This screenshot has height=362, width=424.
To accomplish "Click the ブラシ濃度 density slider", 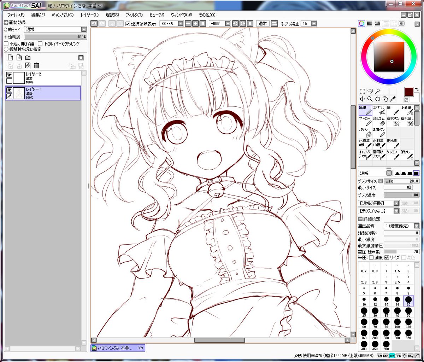I will pos(401,195).
